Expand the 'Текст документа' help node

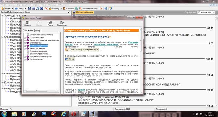(25, 49)
